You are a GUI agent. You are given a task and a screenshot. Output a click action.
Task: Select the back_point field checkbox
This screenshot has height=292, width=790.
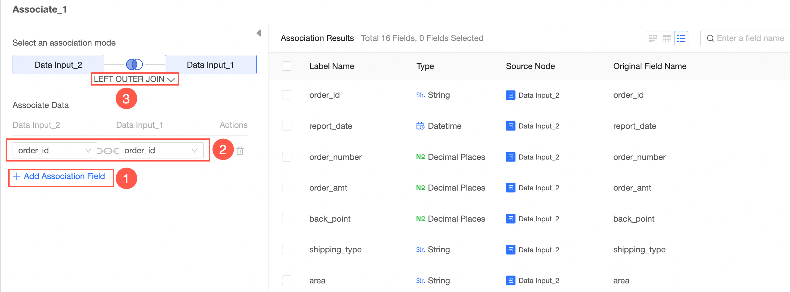click(287, 219)
